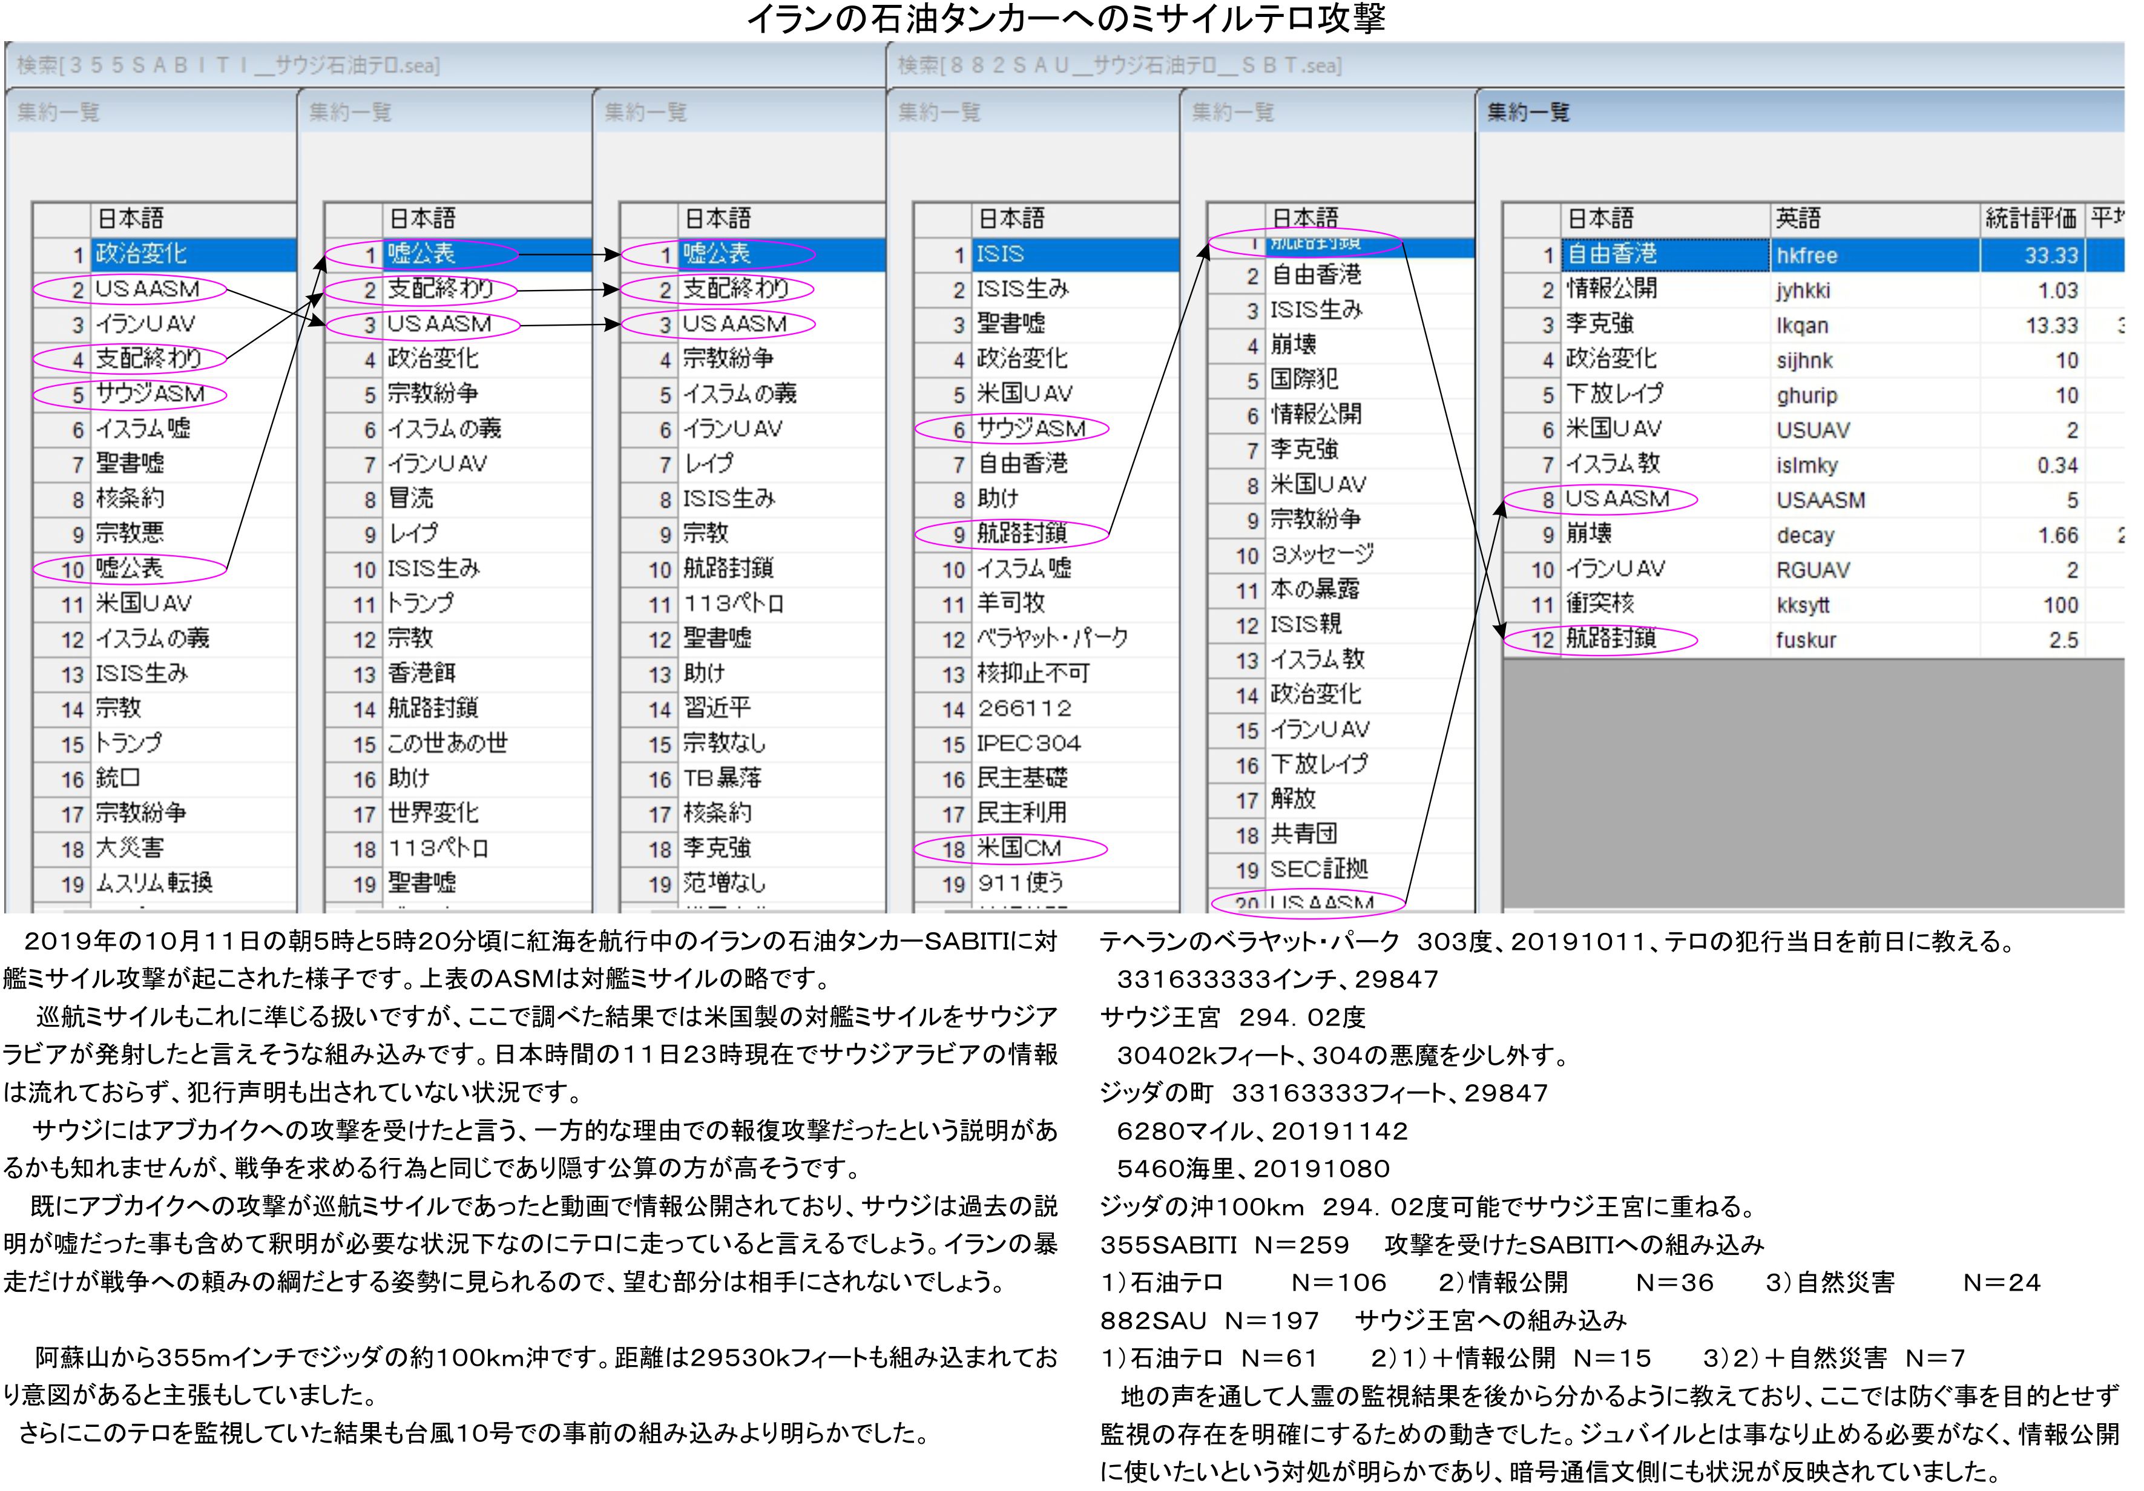Image resolution: width=2144 pixels, height=1491 pixels.
Task: Click circled USAASM row in first list
Action: click(x=146, y=289)
